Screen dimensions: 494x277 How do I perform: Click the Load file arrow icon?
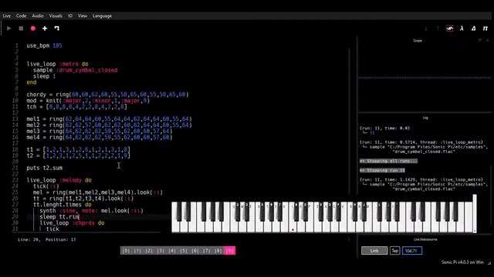(x=56, y=28)
